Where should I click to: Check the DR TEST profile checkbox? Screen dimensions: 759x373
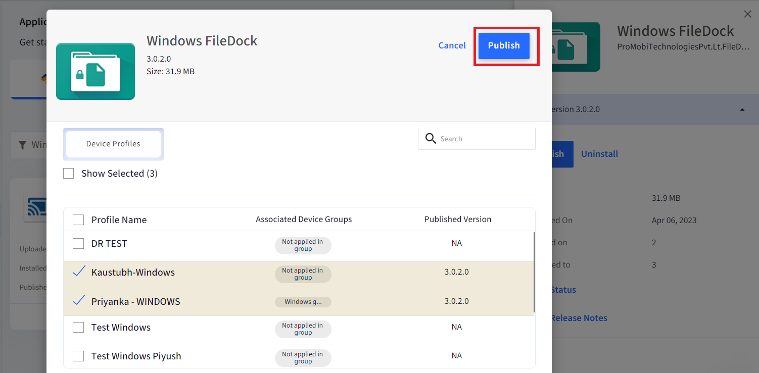[x=78, y=244]
